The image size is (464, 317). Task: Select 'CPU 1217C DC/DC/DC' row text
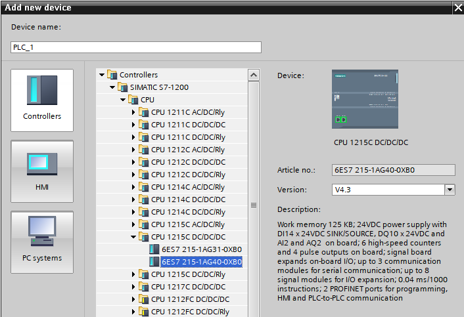(x=188, y=287)
